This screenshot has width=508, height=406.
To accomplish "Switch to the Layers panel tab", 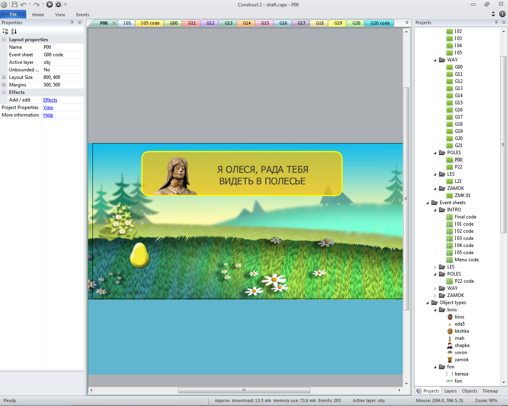I will tap(450, 391).
